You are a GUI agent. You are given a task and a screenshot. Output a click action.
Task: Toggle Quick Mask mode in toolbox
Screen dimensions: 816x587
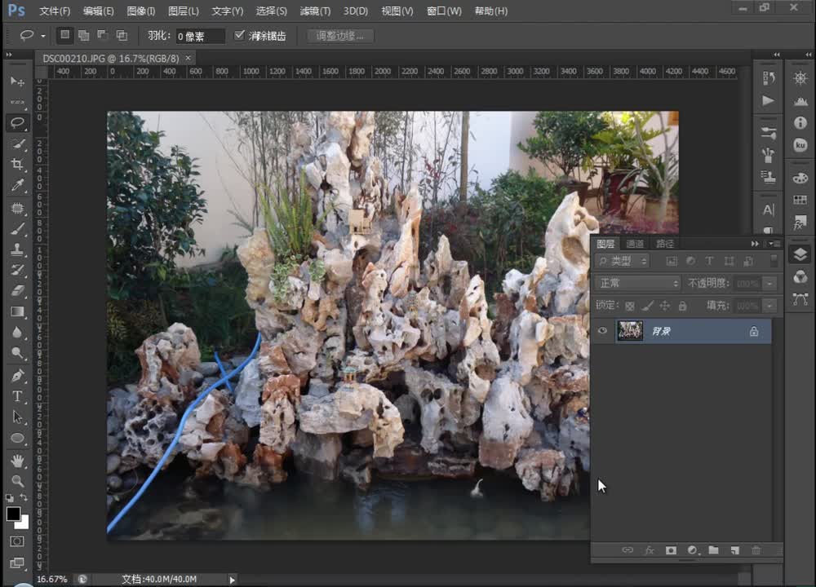point(17,541)
